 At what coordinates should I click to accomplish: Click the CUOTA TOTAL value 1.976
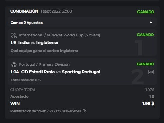(x=150, y=90)
